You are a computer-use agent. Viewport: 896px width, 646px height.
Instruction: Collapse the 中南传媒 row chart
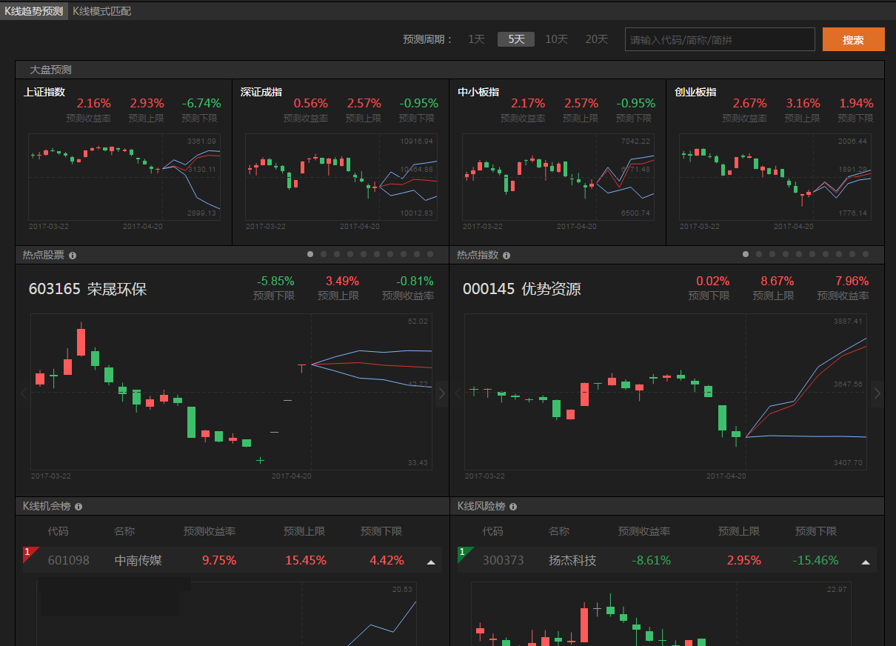click(x=431, y=562)
